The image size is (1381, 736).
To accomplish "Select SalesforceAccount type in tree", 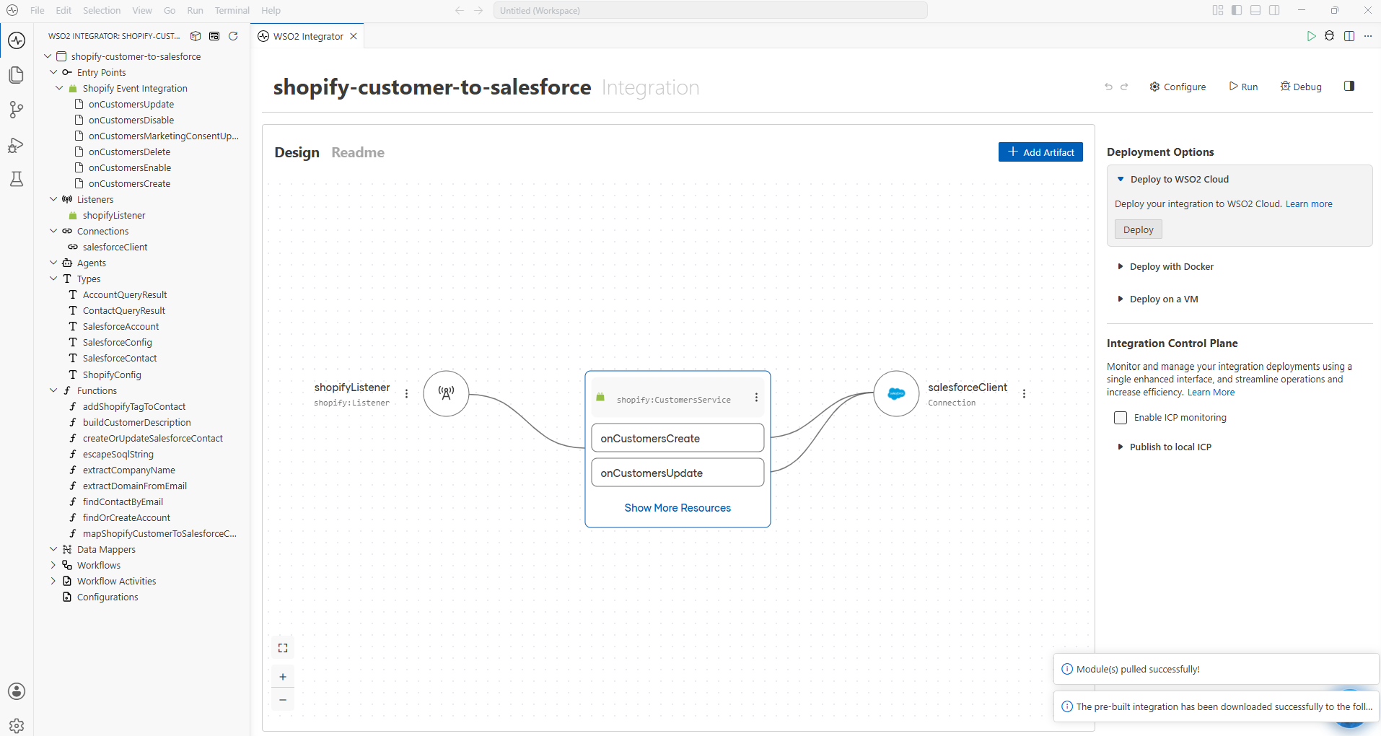I will coord(120,326).
